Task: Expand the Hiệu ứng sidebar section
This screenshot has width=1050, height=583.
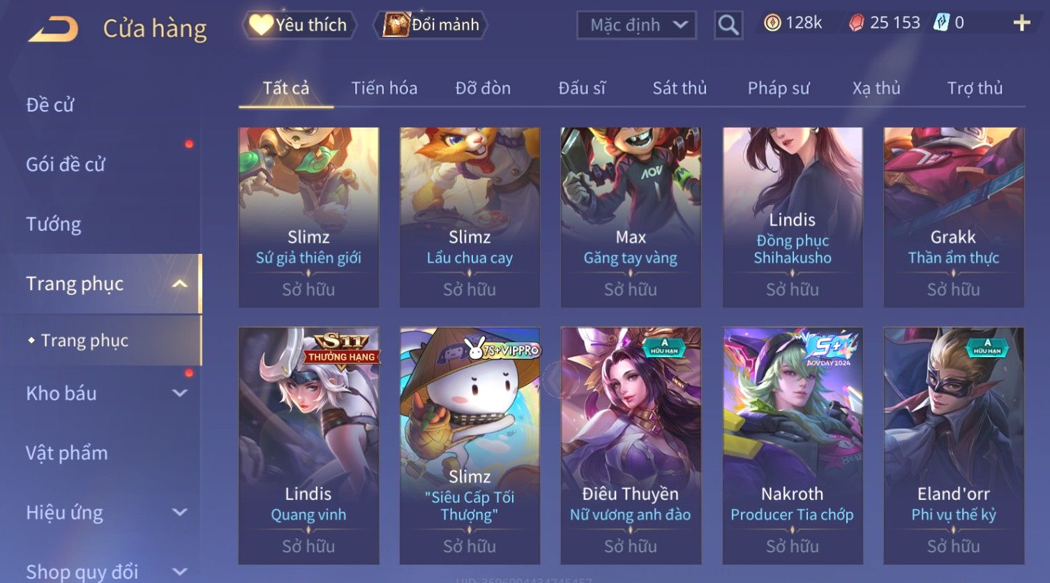Action: tap(179, 513)
